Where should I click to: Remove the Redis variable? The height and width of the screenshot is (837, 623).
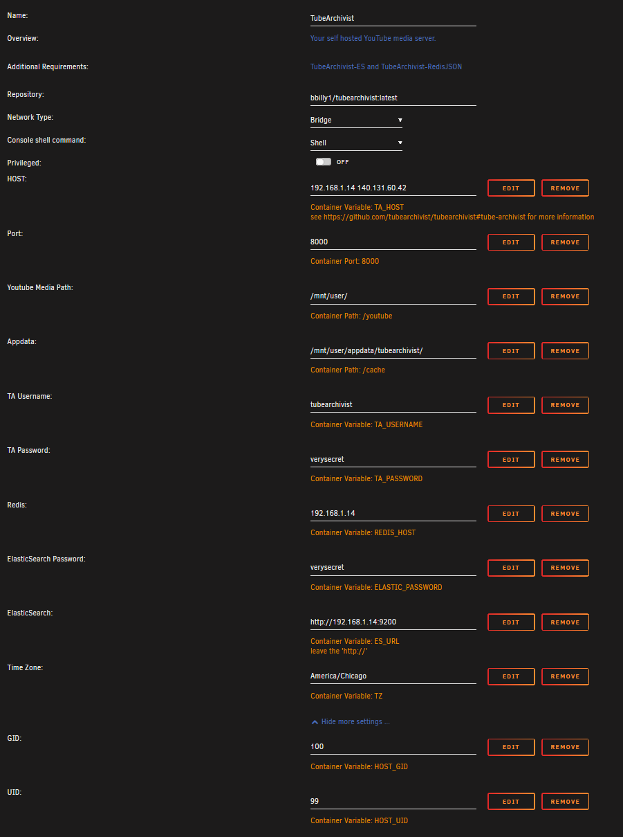tap(566, 514)
